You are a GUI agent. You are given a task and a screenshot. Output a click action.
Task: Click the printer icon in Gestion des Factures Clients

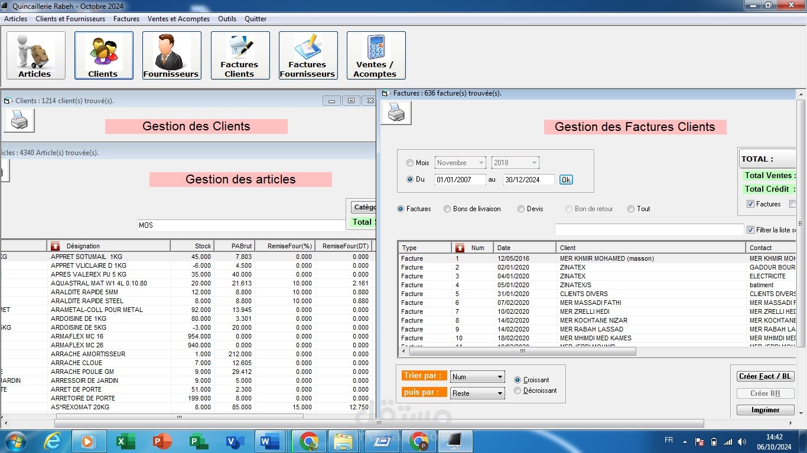(396, 113)
